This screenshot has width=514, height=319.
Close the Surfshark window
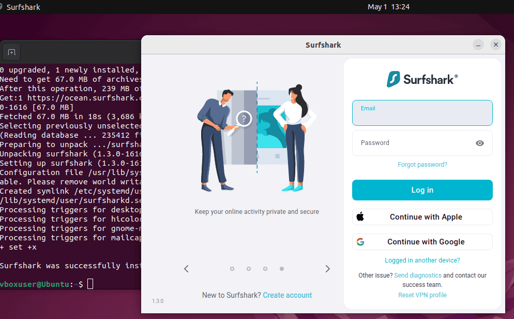(495, 45)
